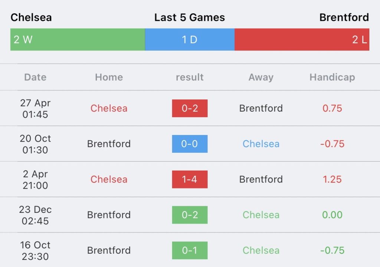
Task: Click the Home column header
Action: click(109, 77)
